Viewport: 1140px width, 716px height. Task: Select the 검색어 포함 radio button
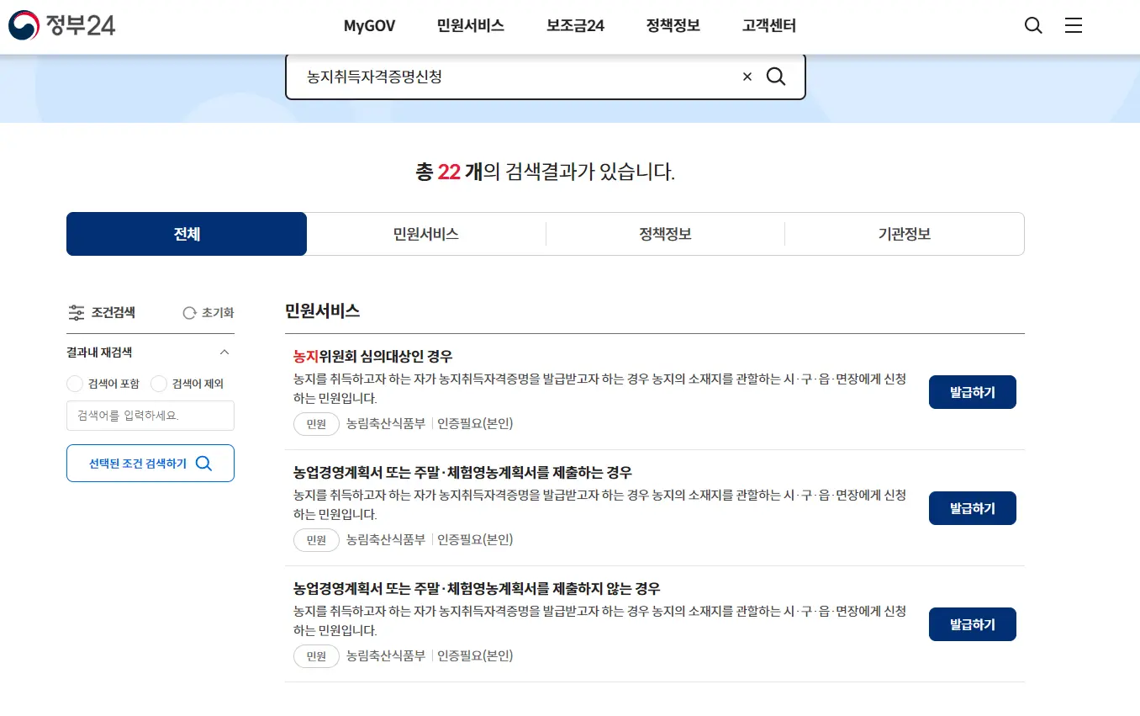(x=74, y=384)
